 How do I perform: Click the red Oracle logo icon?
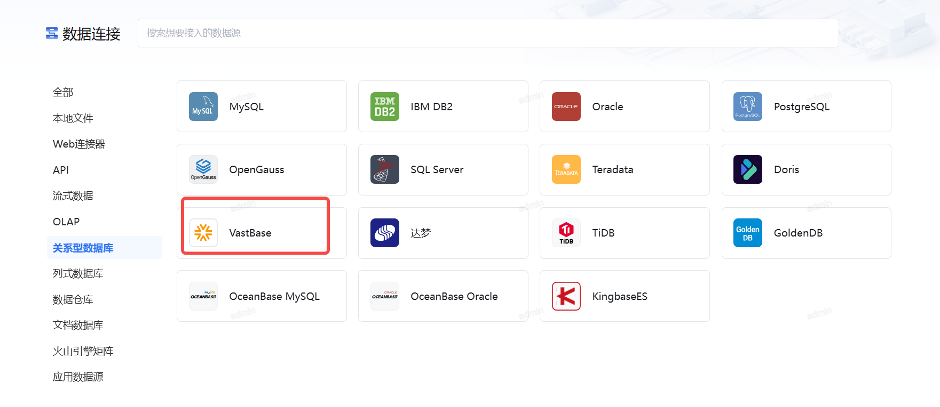click(566, 107)
